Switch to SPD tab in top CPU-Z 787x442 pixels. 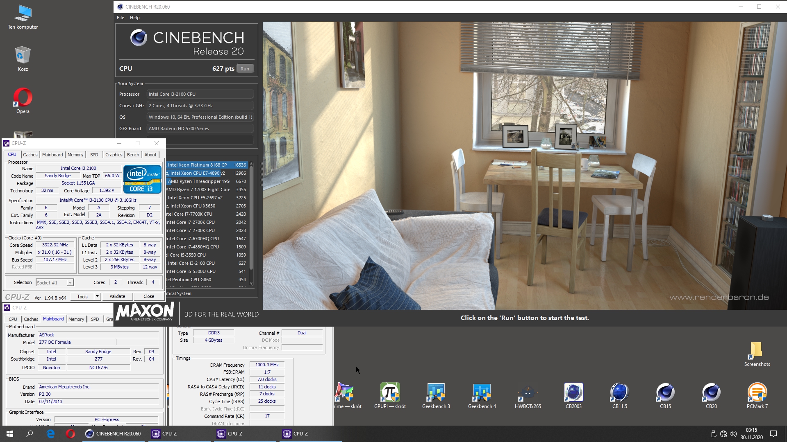(x=94, y=155)
